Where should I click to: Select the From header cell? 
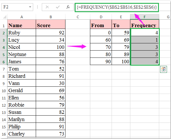click(x=101, y=24)
